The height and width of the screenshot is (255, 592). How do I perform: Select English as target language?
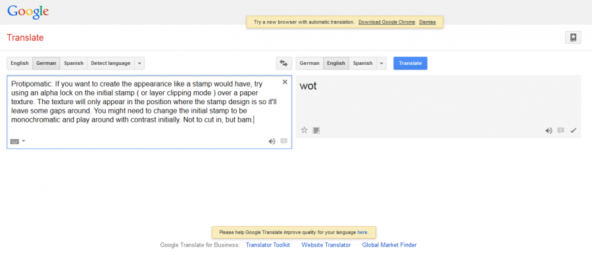[336, 63]
